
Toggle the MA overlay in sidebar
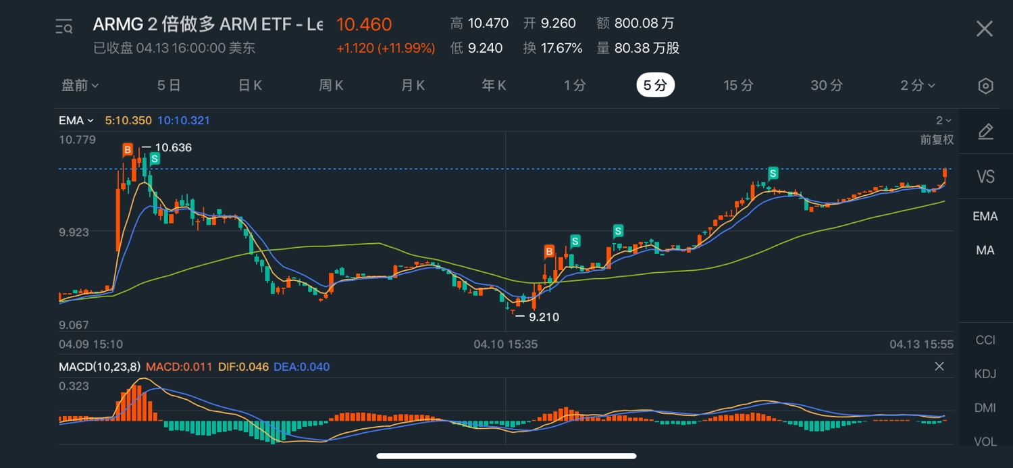(985, 250)
